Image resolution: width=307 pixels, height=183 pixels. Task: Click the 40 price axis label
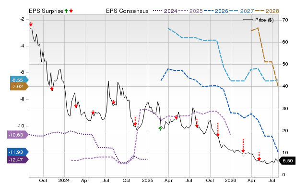click(285, 86)
